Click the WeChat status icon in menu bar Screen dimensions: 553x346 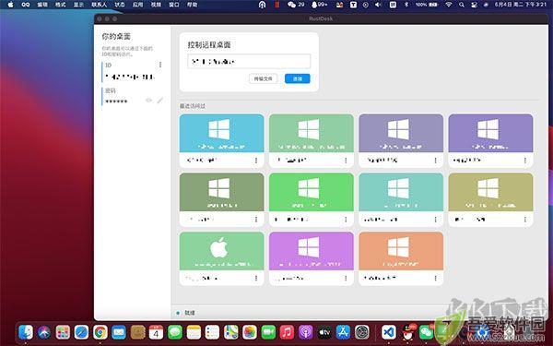click(x=291, y=5)
